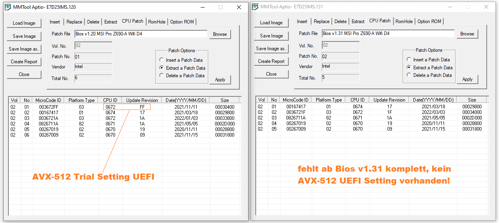The height and width of the screenshot is (223, 499).
Task: Click the Close button in E7D25IMS.131 window
Action: [271, 74]
